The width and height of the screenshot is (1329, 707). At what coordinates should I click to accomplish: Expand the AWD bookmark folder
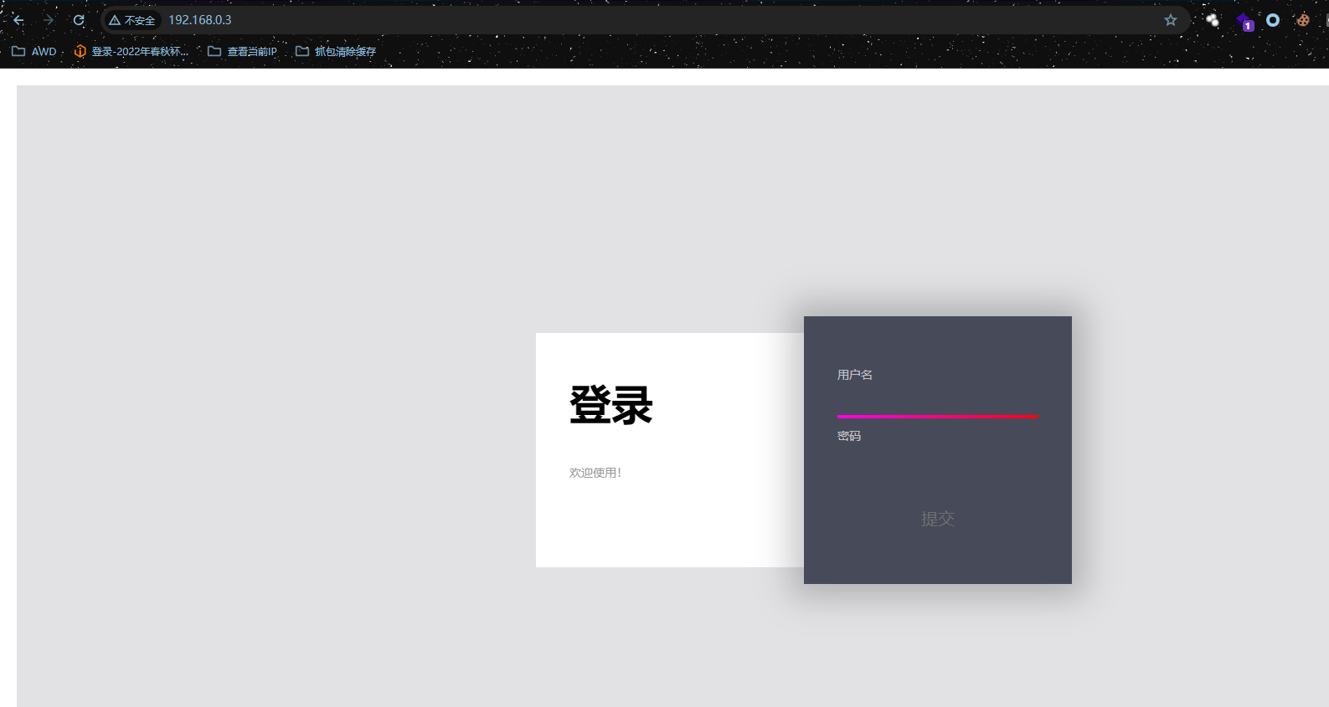(x=34, y=51)
